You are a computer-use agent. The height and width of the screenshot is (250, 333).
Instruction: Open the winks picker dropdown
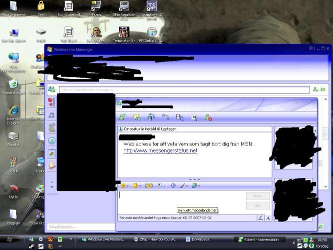tap(136, 185)
